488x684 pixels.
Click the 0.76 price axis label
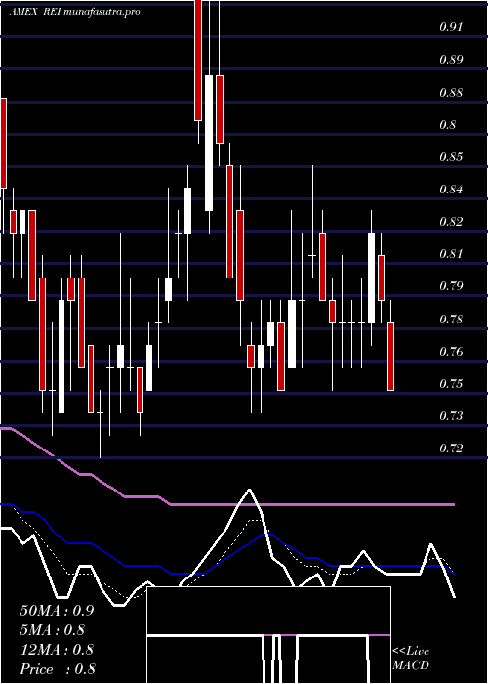tap(451, 351)
